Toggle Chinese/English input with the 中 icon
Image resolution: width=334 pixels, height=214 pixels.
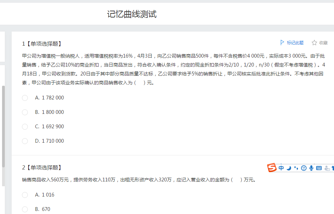[281, 168]
